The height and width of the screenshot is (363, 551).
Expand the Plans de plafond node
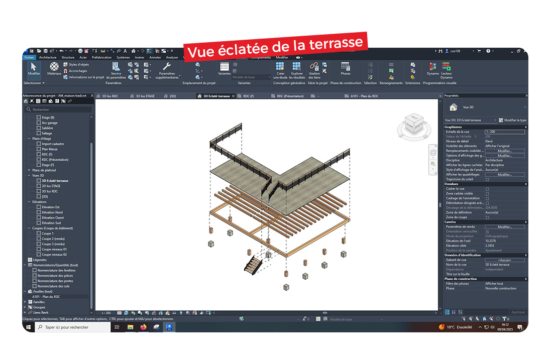click(x=29, y=170)
